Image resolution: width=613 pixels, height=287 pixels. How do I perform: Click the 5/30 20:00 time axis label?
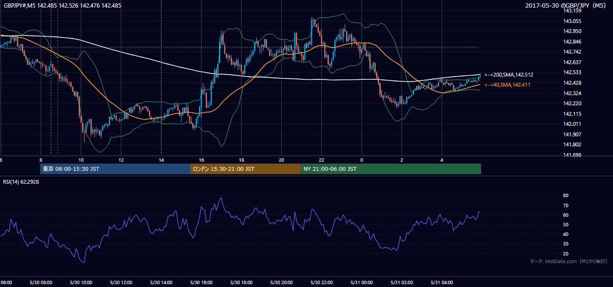click(282, 283)
